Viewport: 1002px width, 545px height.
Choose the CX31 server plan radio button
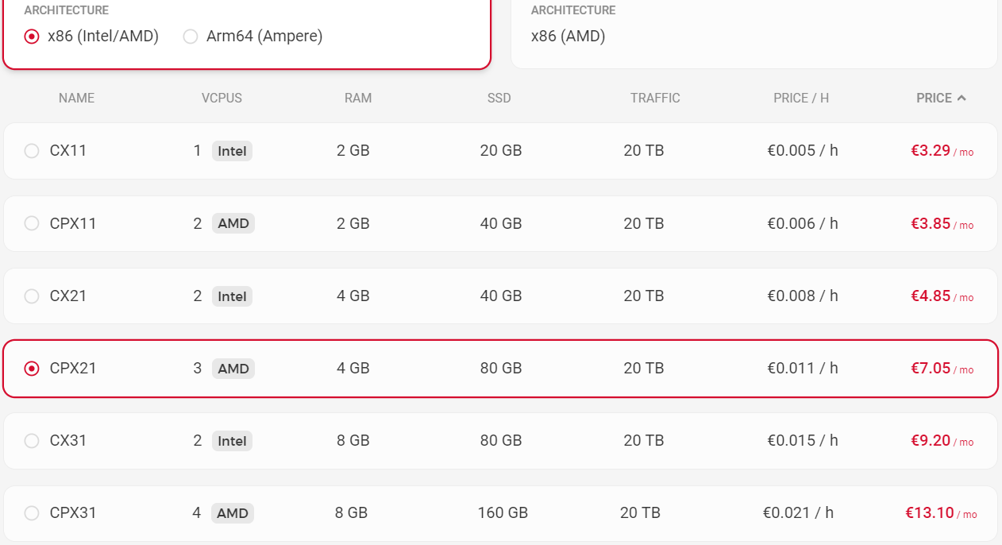coord(32,441)
